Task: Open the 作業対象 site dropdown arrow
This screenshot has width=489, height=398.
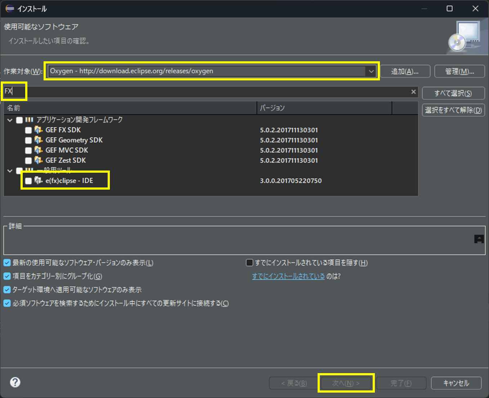Action: [371, 71]
